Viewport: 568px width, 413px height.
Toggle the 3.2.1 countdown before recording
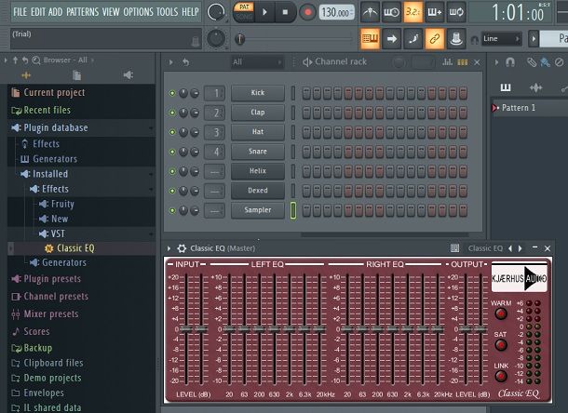(x=412, y=12)
